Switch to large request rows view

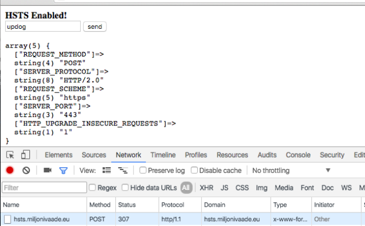coord(107,170)
